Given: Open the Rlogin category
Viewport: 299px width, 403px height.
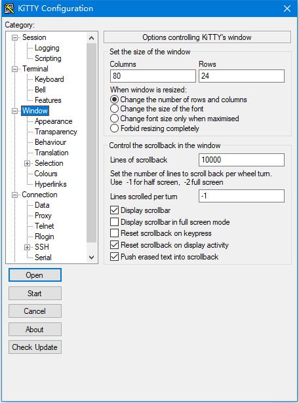Looking at the screenshot, I should [x=45, y=237].
